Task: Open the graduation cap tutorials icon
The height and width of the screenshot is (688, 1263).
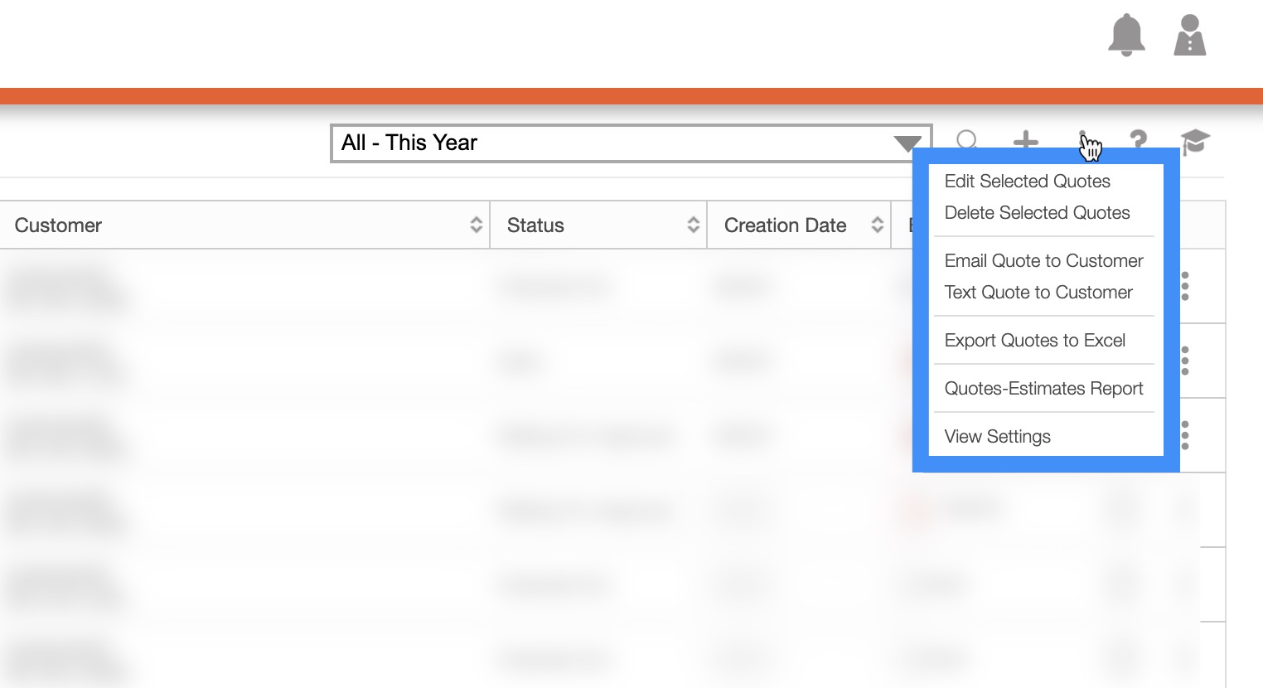Action: click(x=1194, y=142)
